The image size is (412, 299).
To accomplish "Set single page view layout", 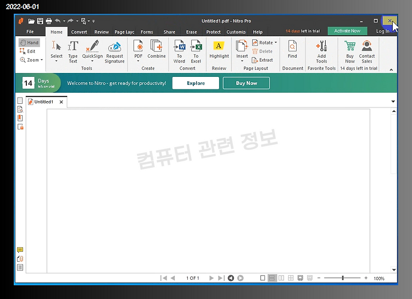I will pyautogui.click(x=263, y=278).
